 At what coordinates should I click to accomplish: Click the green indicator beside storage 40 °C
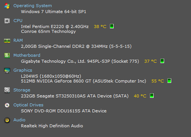coord(152,96)
